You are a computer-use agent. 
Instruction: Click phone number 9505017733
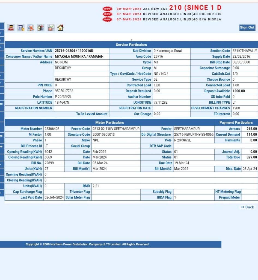click(x=64, y=91)
